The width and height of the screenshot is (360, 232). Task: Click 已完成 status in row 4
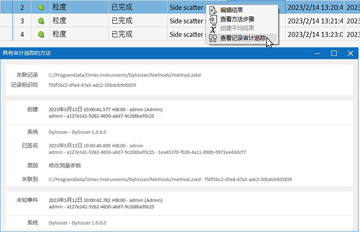coord(138,34)
